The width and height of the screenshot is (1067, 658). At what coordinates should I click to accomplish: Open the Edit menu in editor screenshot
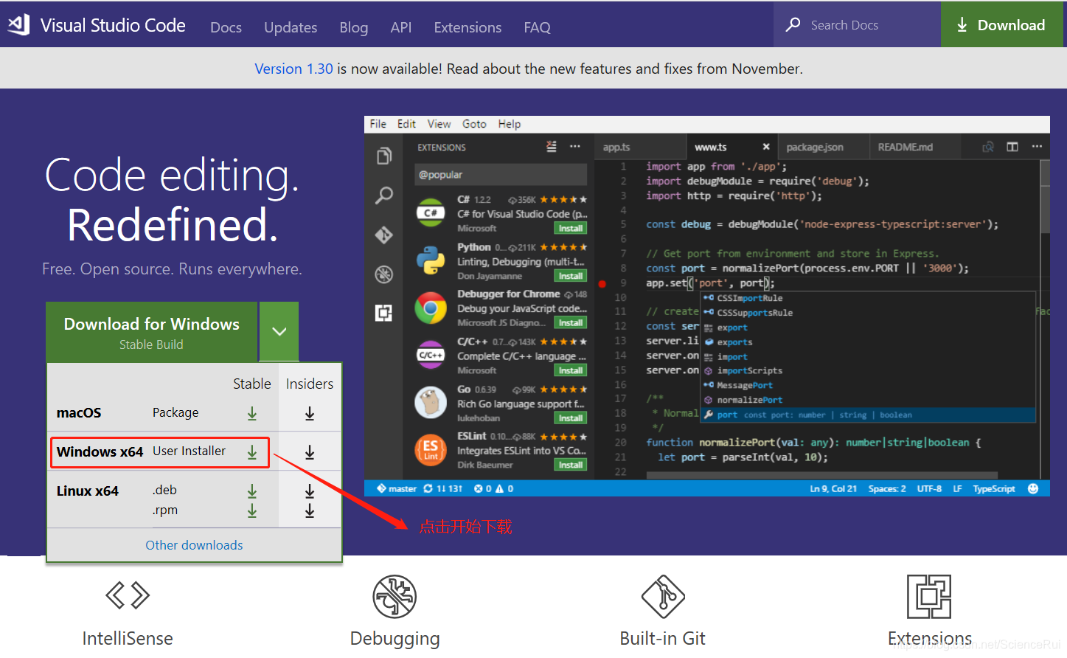[406, 124]
